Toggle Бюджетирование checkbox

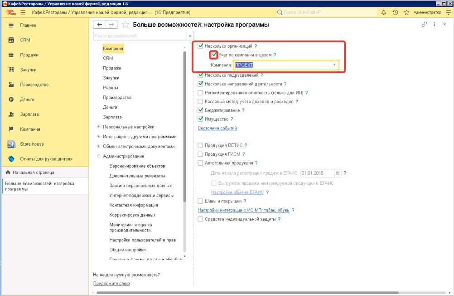pyautogui.click(x=200, y=110)
